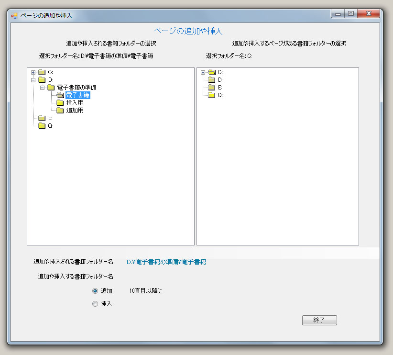Click the 挿入用 folder icon
The image size is (393, 355).
(x=60, y=103)
